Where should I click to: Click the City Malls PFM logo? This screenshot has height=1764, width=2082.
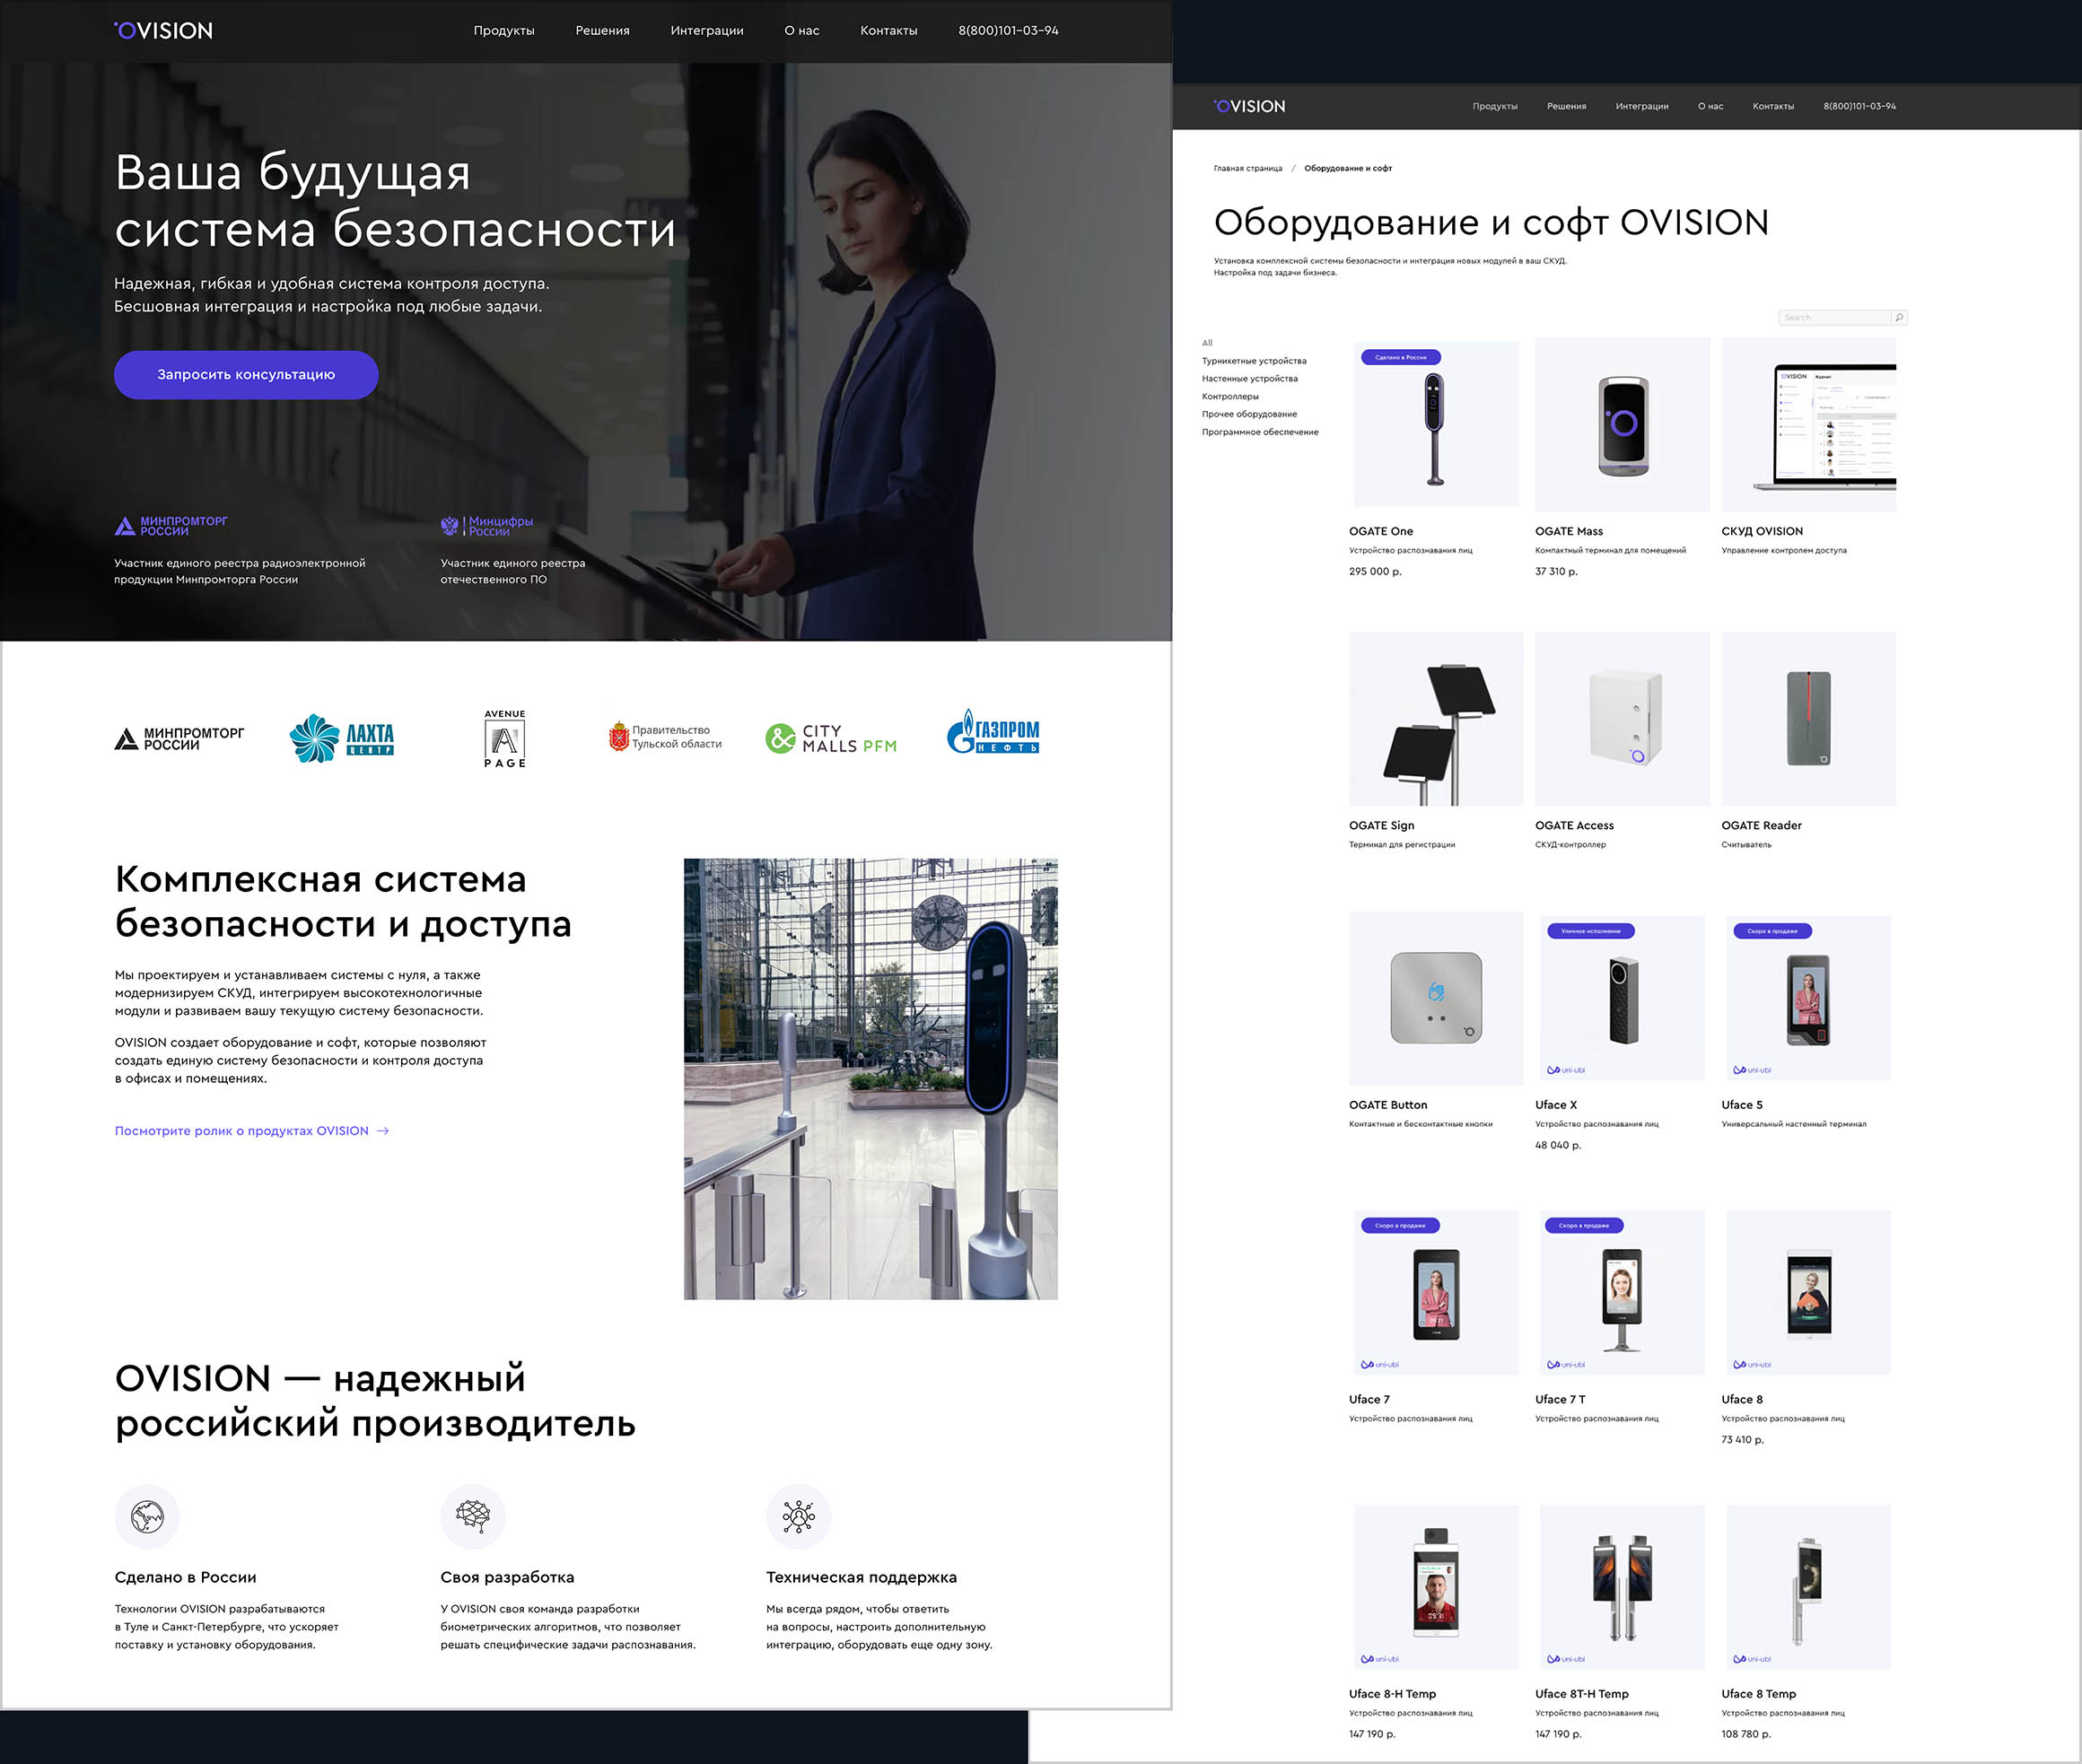point(830,738)
